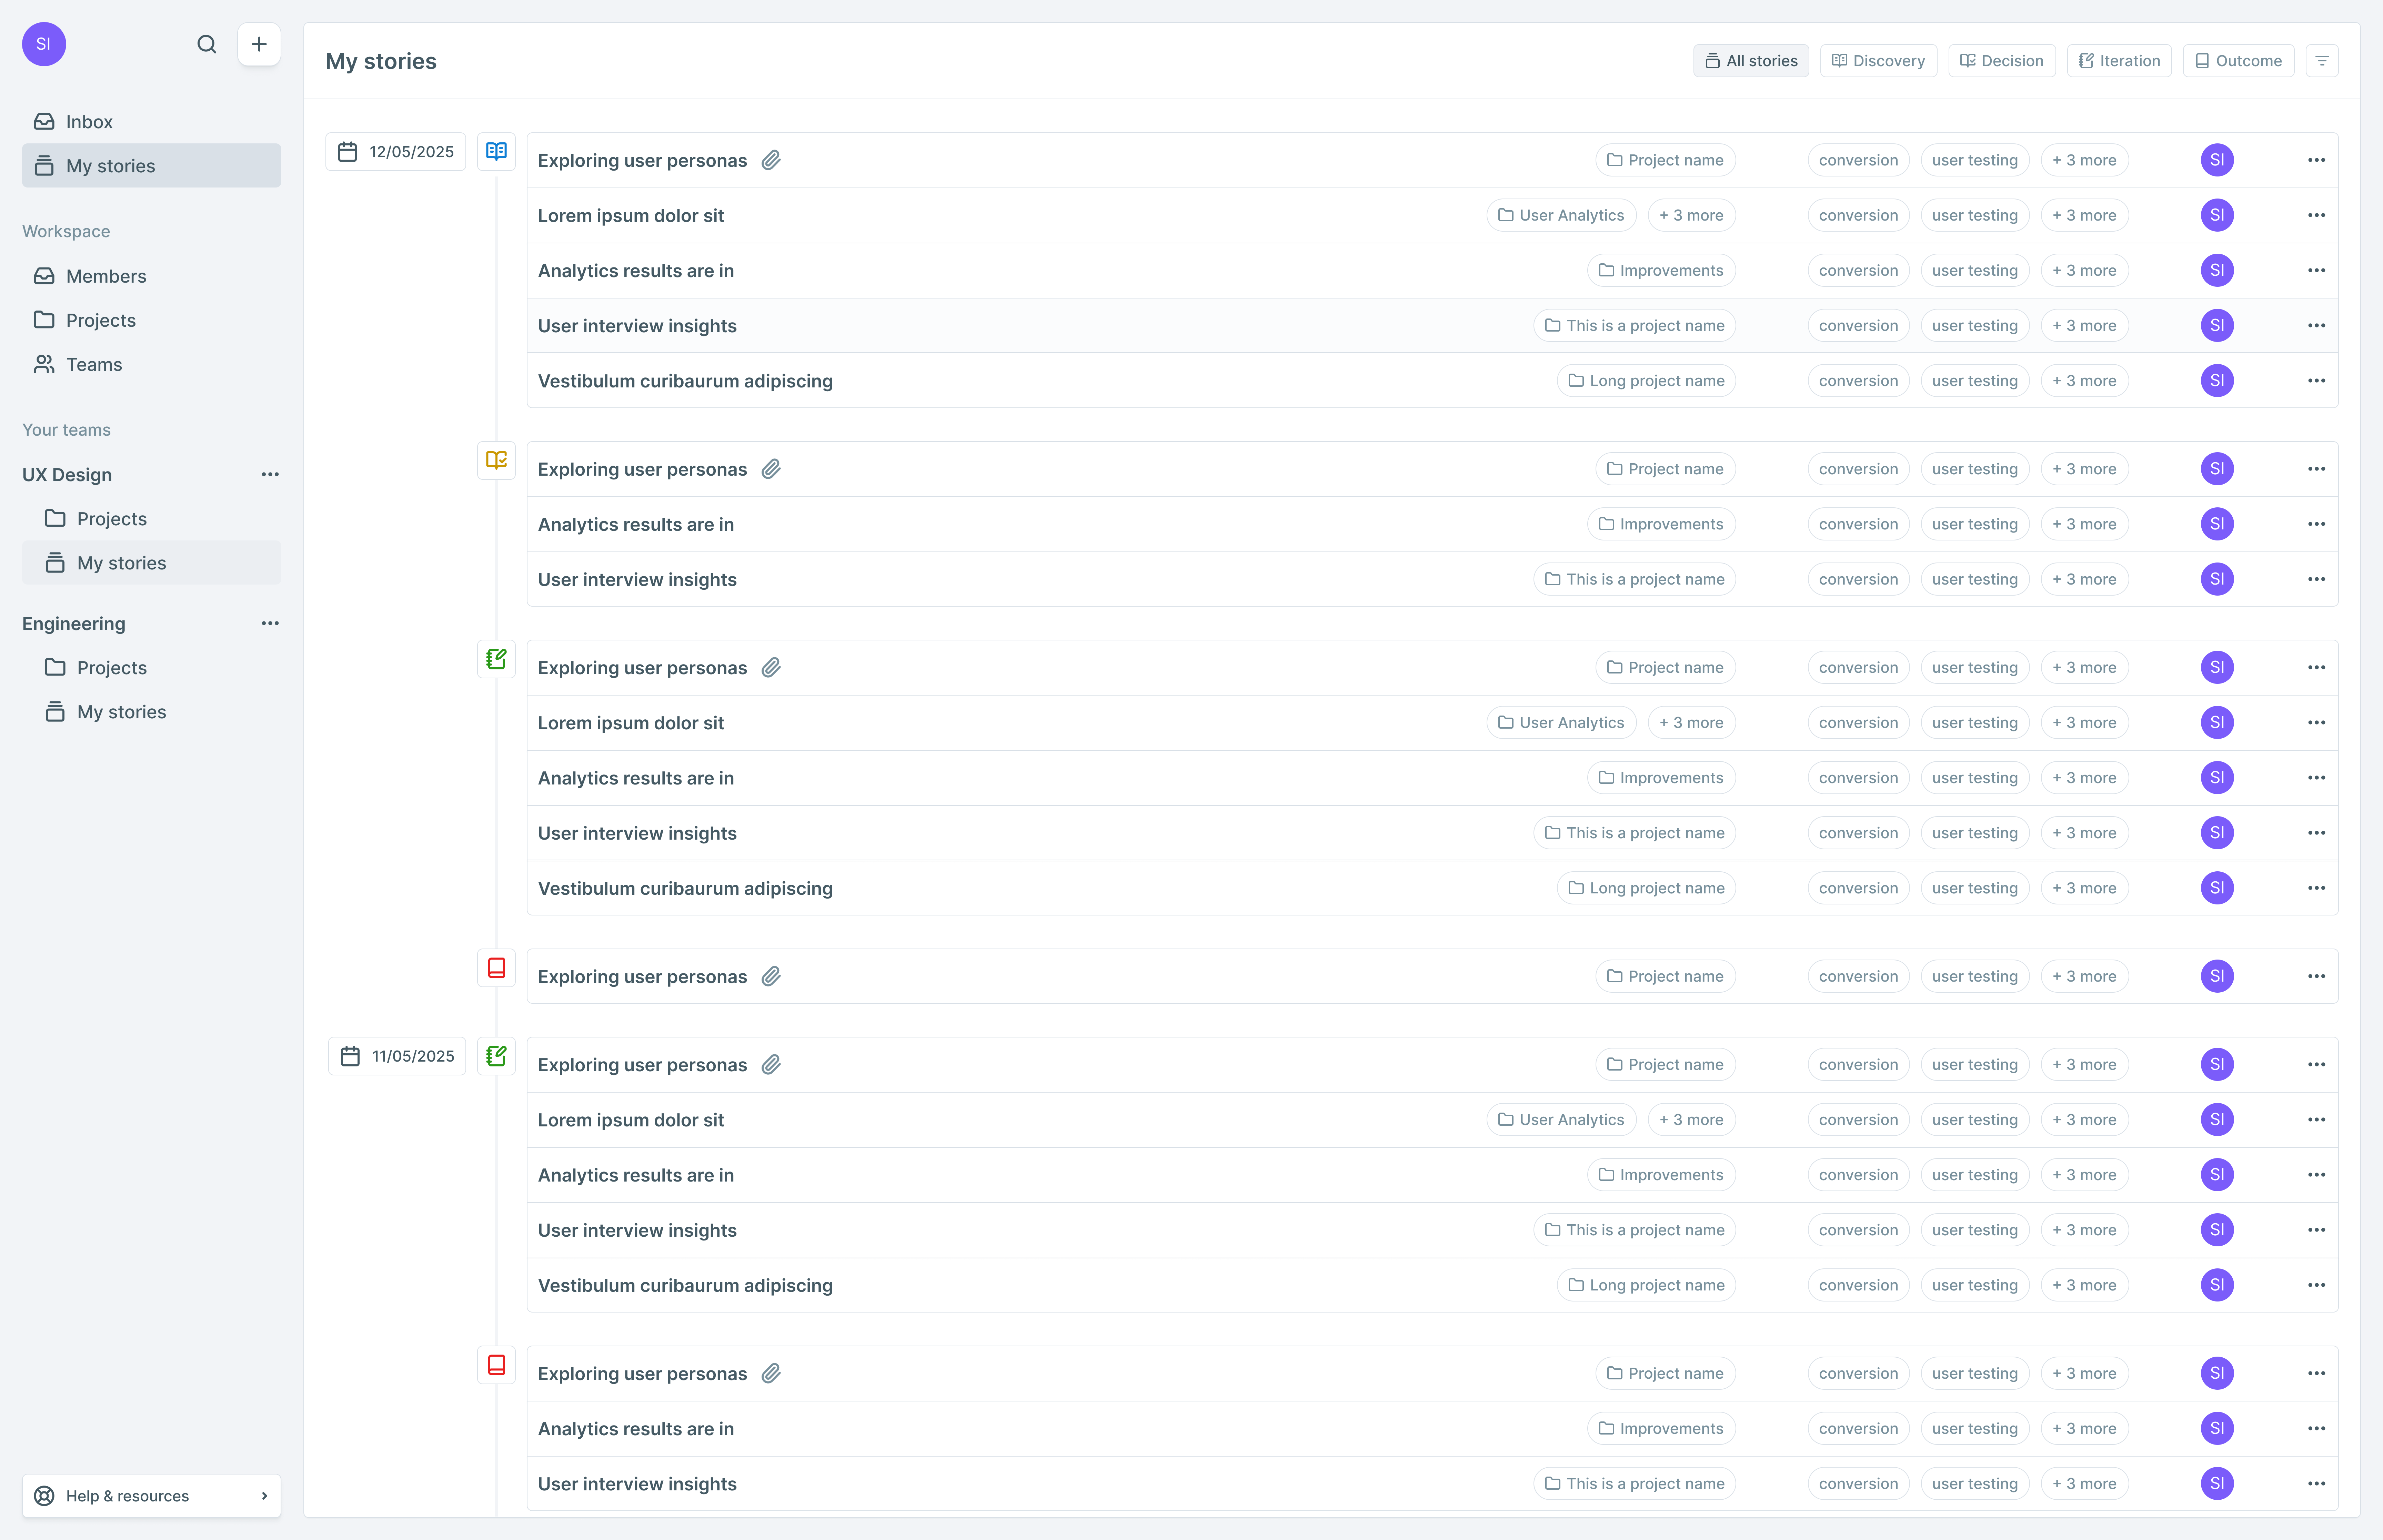Click green Iteration icon next to 11/05/2025
2383x1540 pixels.
pyautogui.click(x=496, y=1056)
